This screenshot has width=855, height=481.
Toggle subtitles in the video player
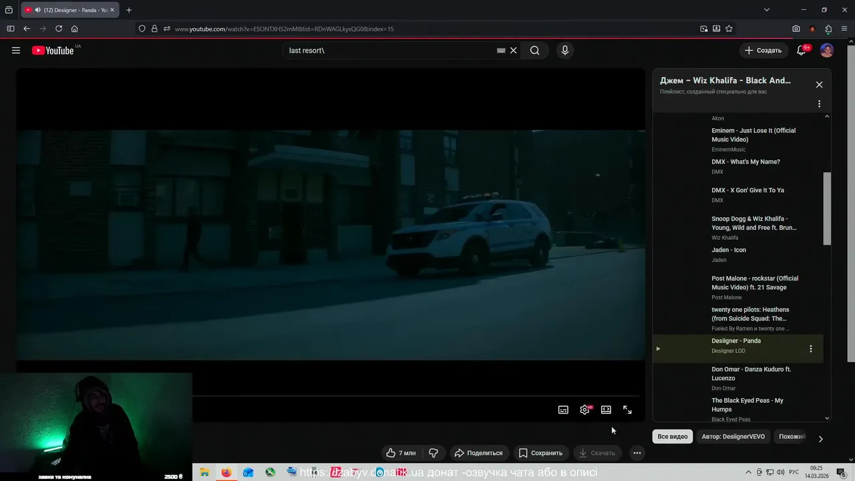(563, 410)
